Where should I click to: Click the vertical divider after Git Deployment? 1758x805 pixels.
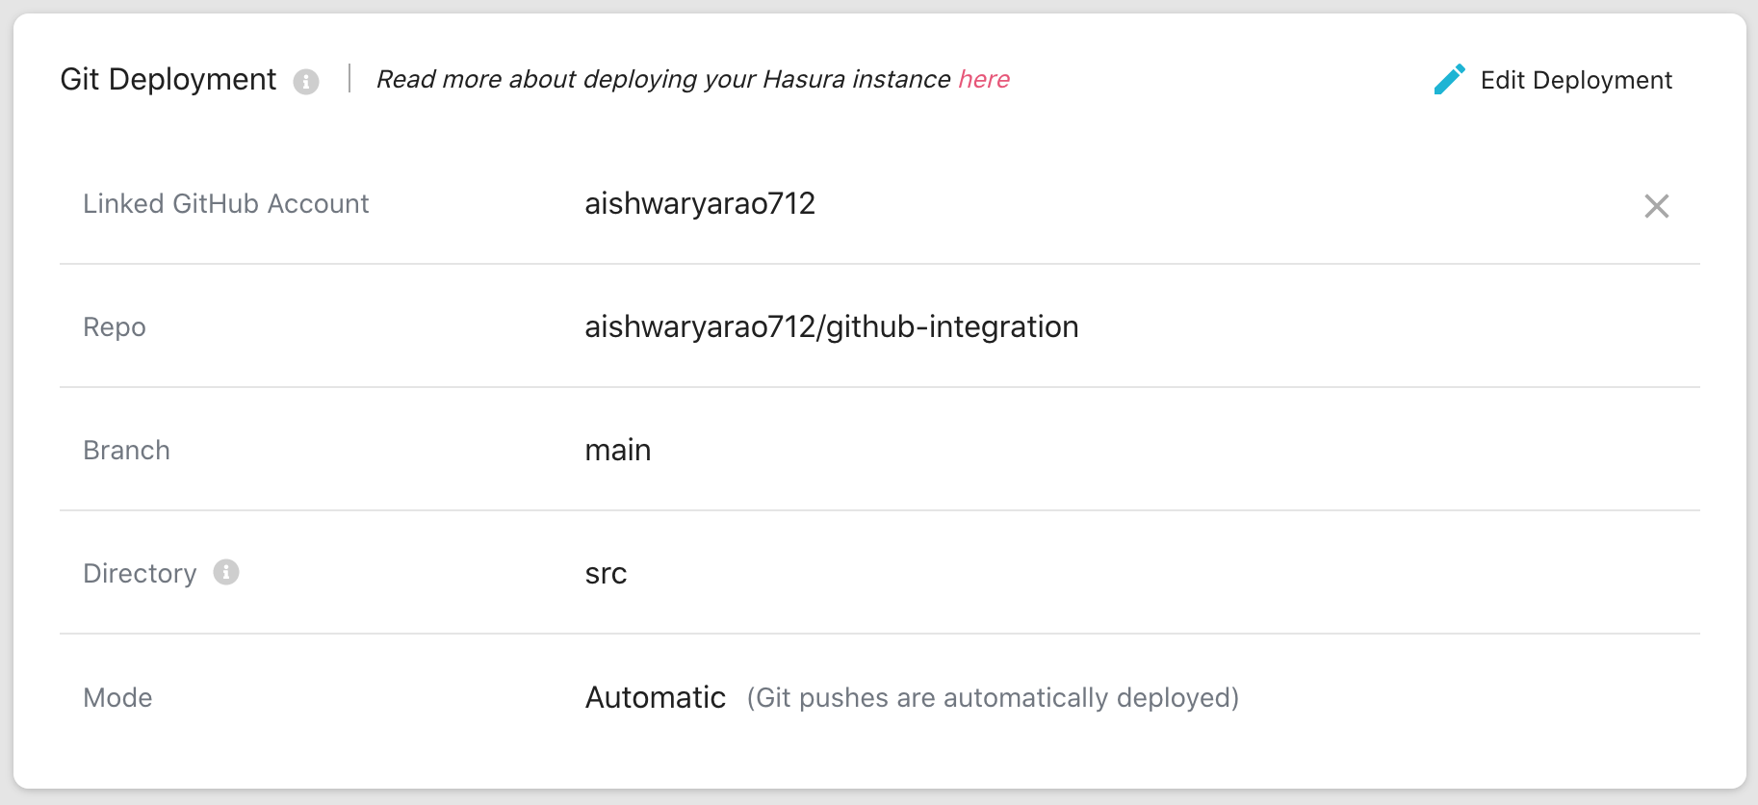[349, 79]
